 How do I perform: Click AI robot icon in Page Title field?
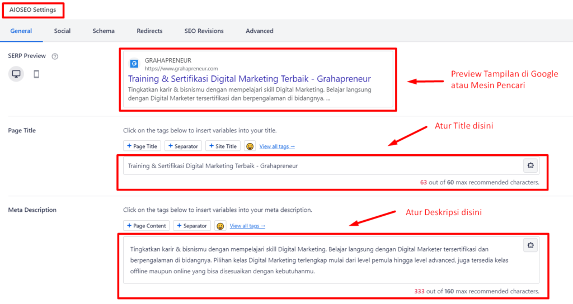click(x=530, y=165)
